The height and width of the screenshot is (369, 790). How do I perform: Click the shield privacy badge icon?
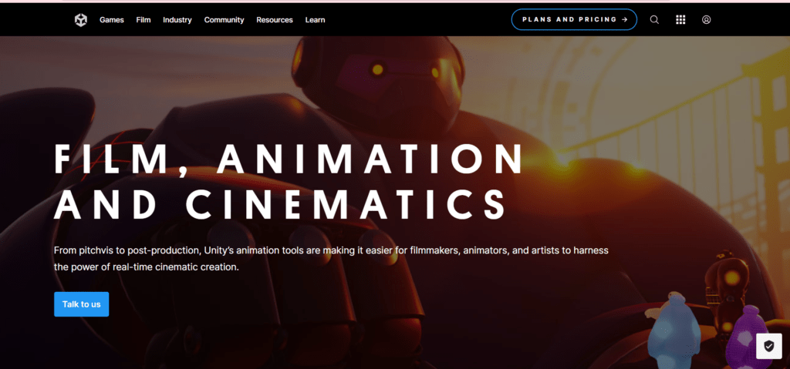tap(769, 347)
